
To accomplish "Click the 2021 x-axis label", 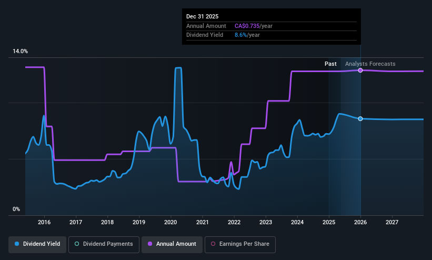I will [203, 222].
